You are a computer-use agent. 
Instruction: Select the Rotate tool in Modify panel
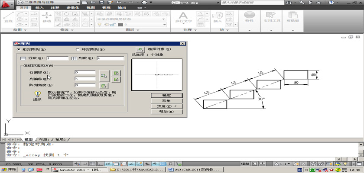point(67,14)
